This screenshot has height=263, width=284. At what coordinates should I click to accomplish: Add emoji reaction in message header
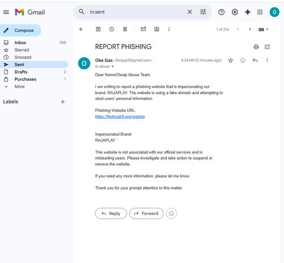pos(243,60)
